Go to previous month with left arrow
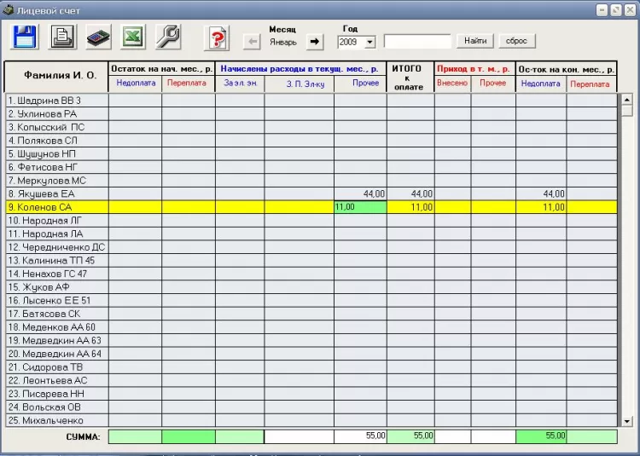The height and width of the screenshot is (456, 640). (x=252, y=42)
